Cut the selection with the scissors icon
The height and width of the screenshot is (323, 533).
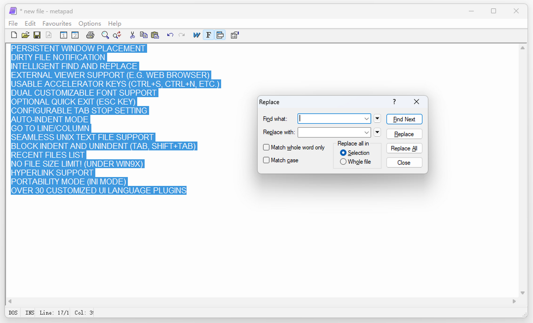132,35
